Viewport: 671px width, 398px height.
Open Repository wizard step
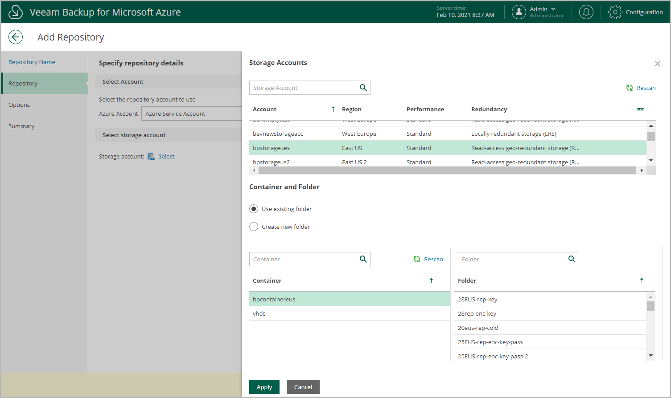tap(45, 83)
